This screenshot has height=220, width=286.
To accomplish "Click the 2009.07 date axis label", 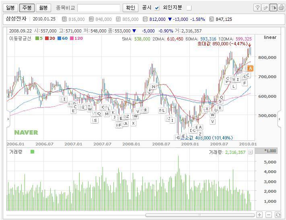I will tap(219, 144).
